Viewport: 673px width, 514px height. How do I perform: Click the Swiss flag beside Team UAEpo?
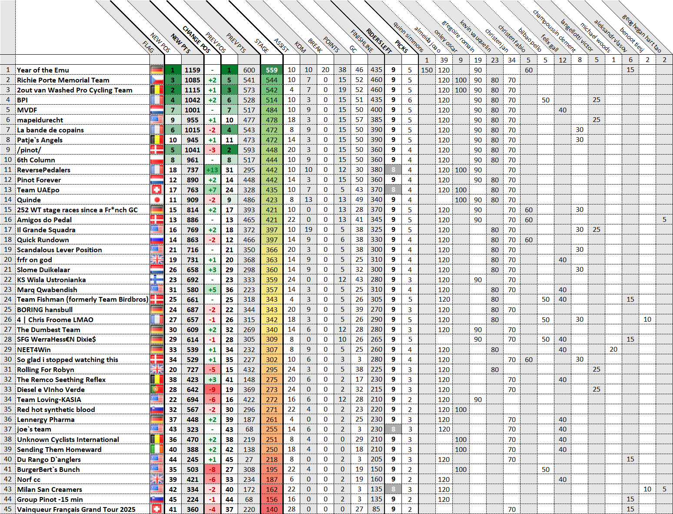[157, 190]
